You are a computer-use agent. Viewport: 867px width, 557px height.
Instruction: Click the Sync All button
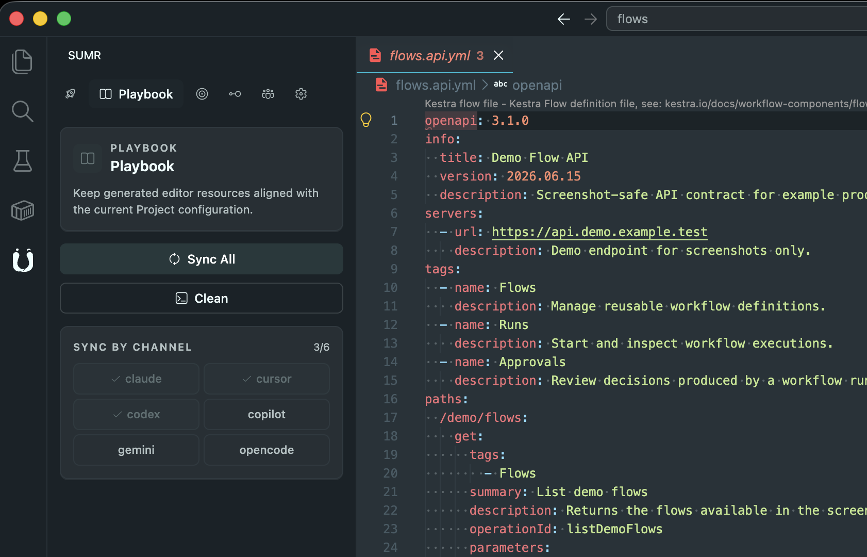point(202,259)
